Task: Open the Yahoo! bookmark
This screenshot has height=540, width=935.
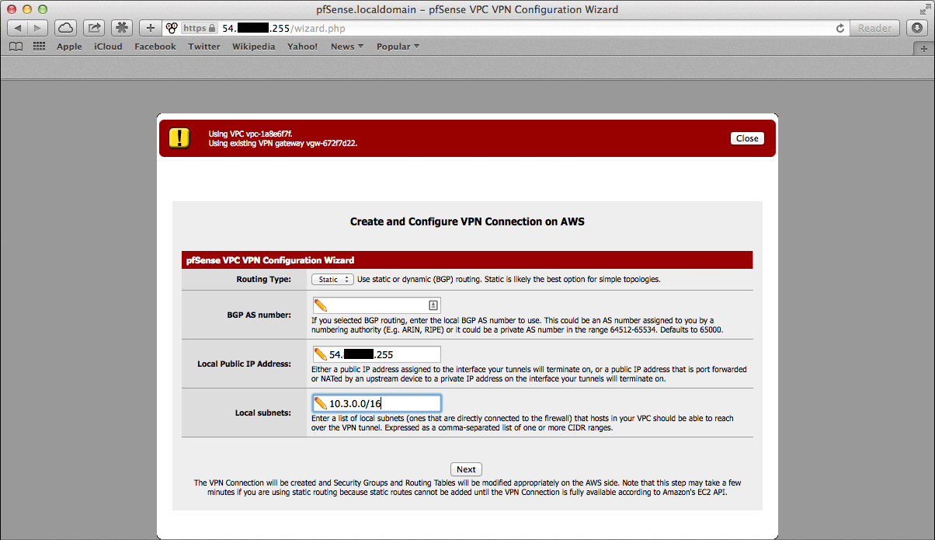Action: pyautogui.click(x=302, y=47)
